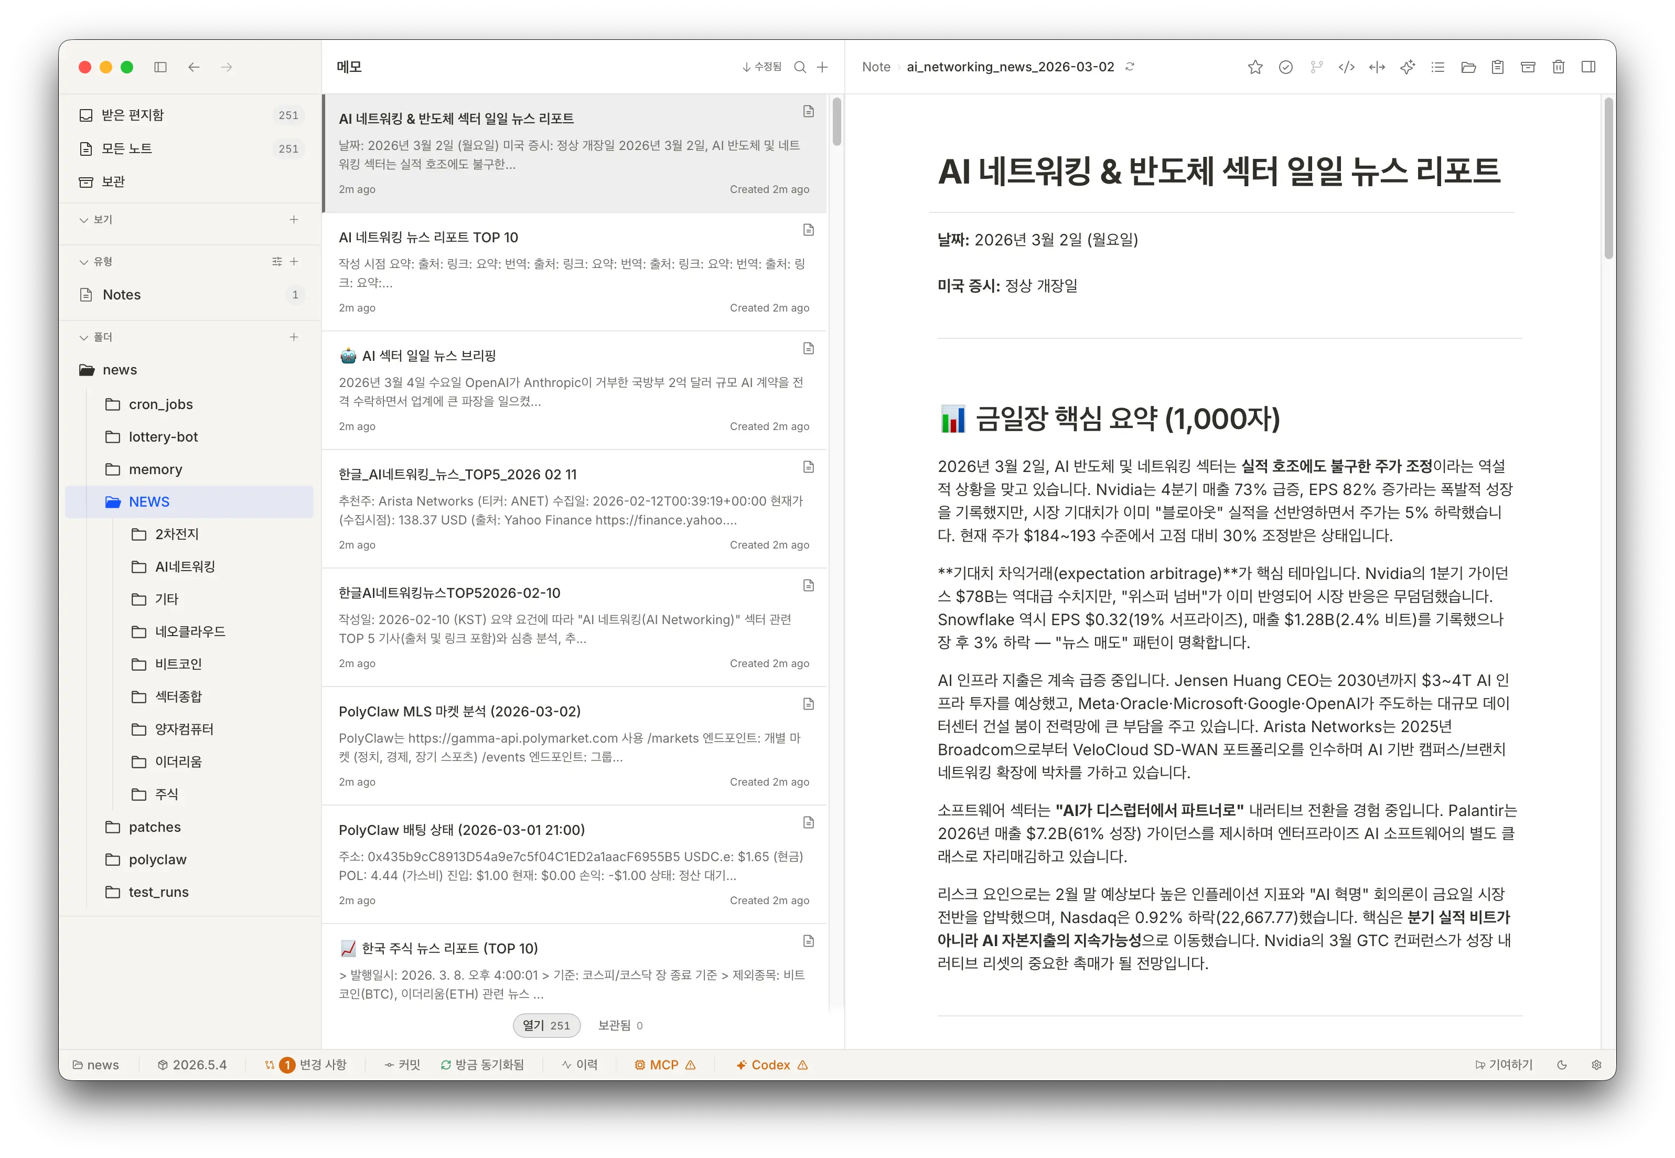Screen dimensions: 1675x1158
Task: Open 변경 사항 changes in status bar
Action: (x=306, y=1066)
